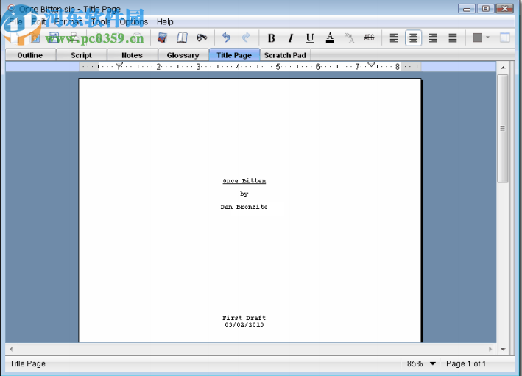Click the font color A icon

tap(330, 38)
